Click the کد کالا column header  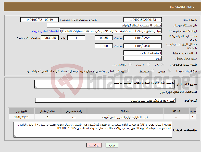(x=176, y=111)
